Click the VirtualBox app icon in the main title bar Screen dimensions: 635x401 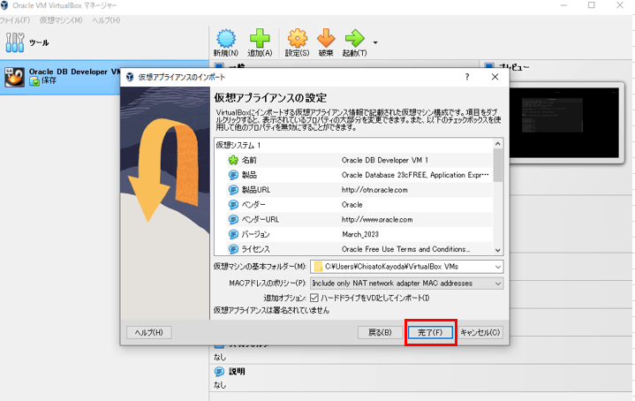click(4, 5)
